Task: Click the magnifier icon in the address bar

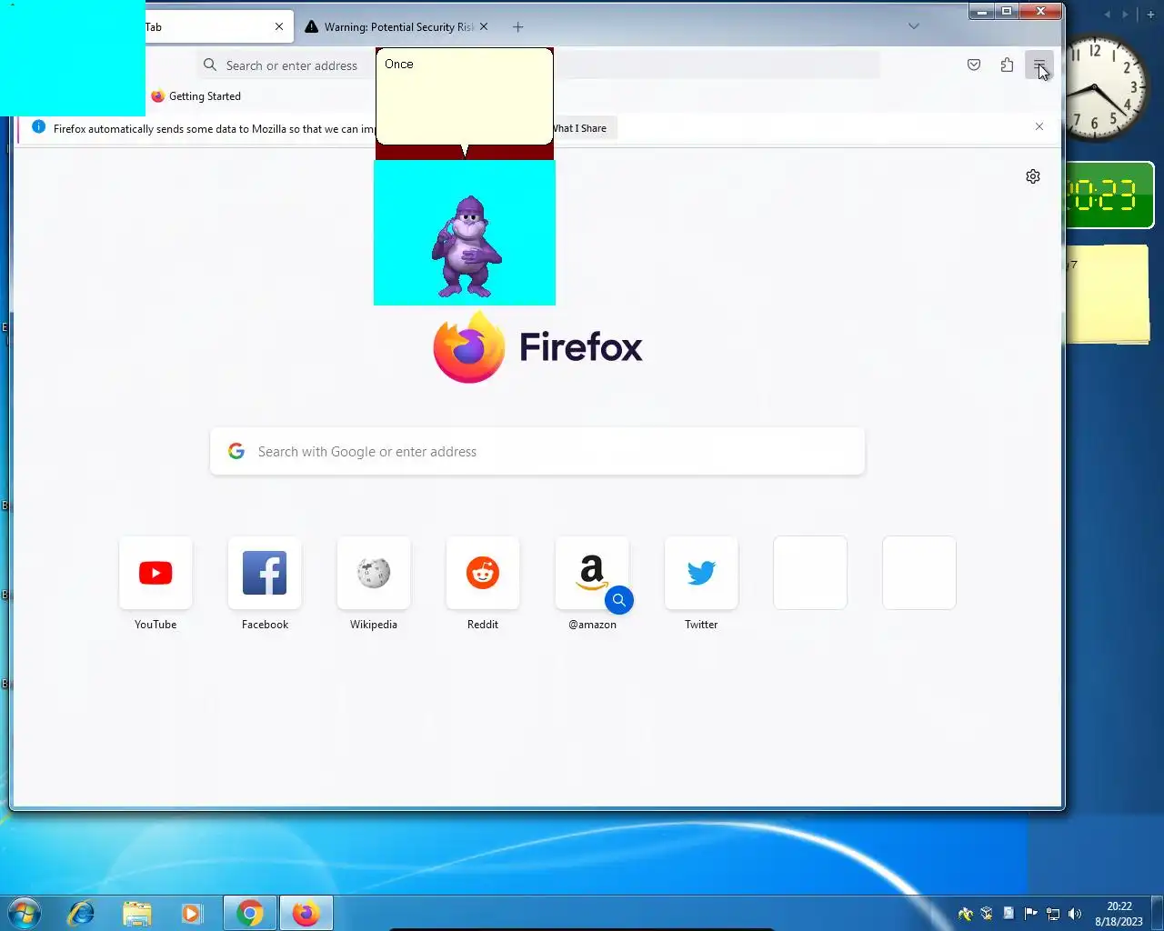Action: 210,65
